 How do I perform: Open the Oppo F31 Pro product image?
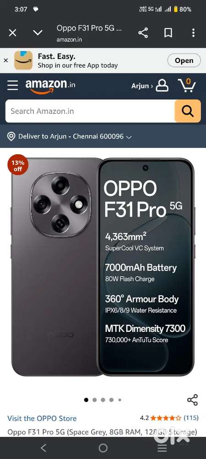[103, 267]
